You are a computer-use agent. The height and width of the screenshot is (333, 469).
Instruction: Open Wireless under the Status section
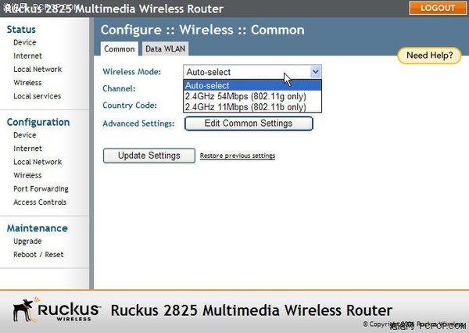tap(27, 83)
